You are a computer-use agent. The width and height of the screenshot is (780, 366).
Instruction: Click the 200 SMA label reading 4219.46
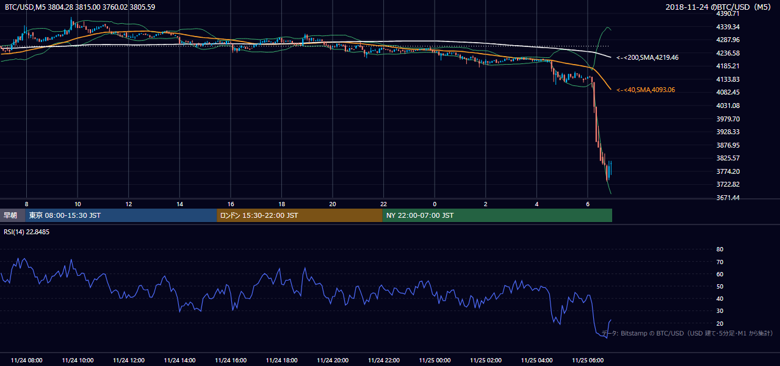click(x=647, y=57)
